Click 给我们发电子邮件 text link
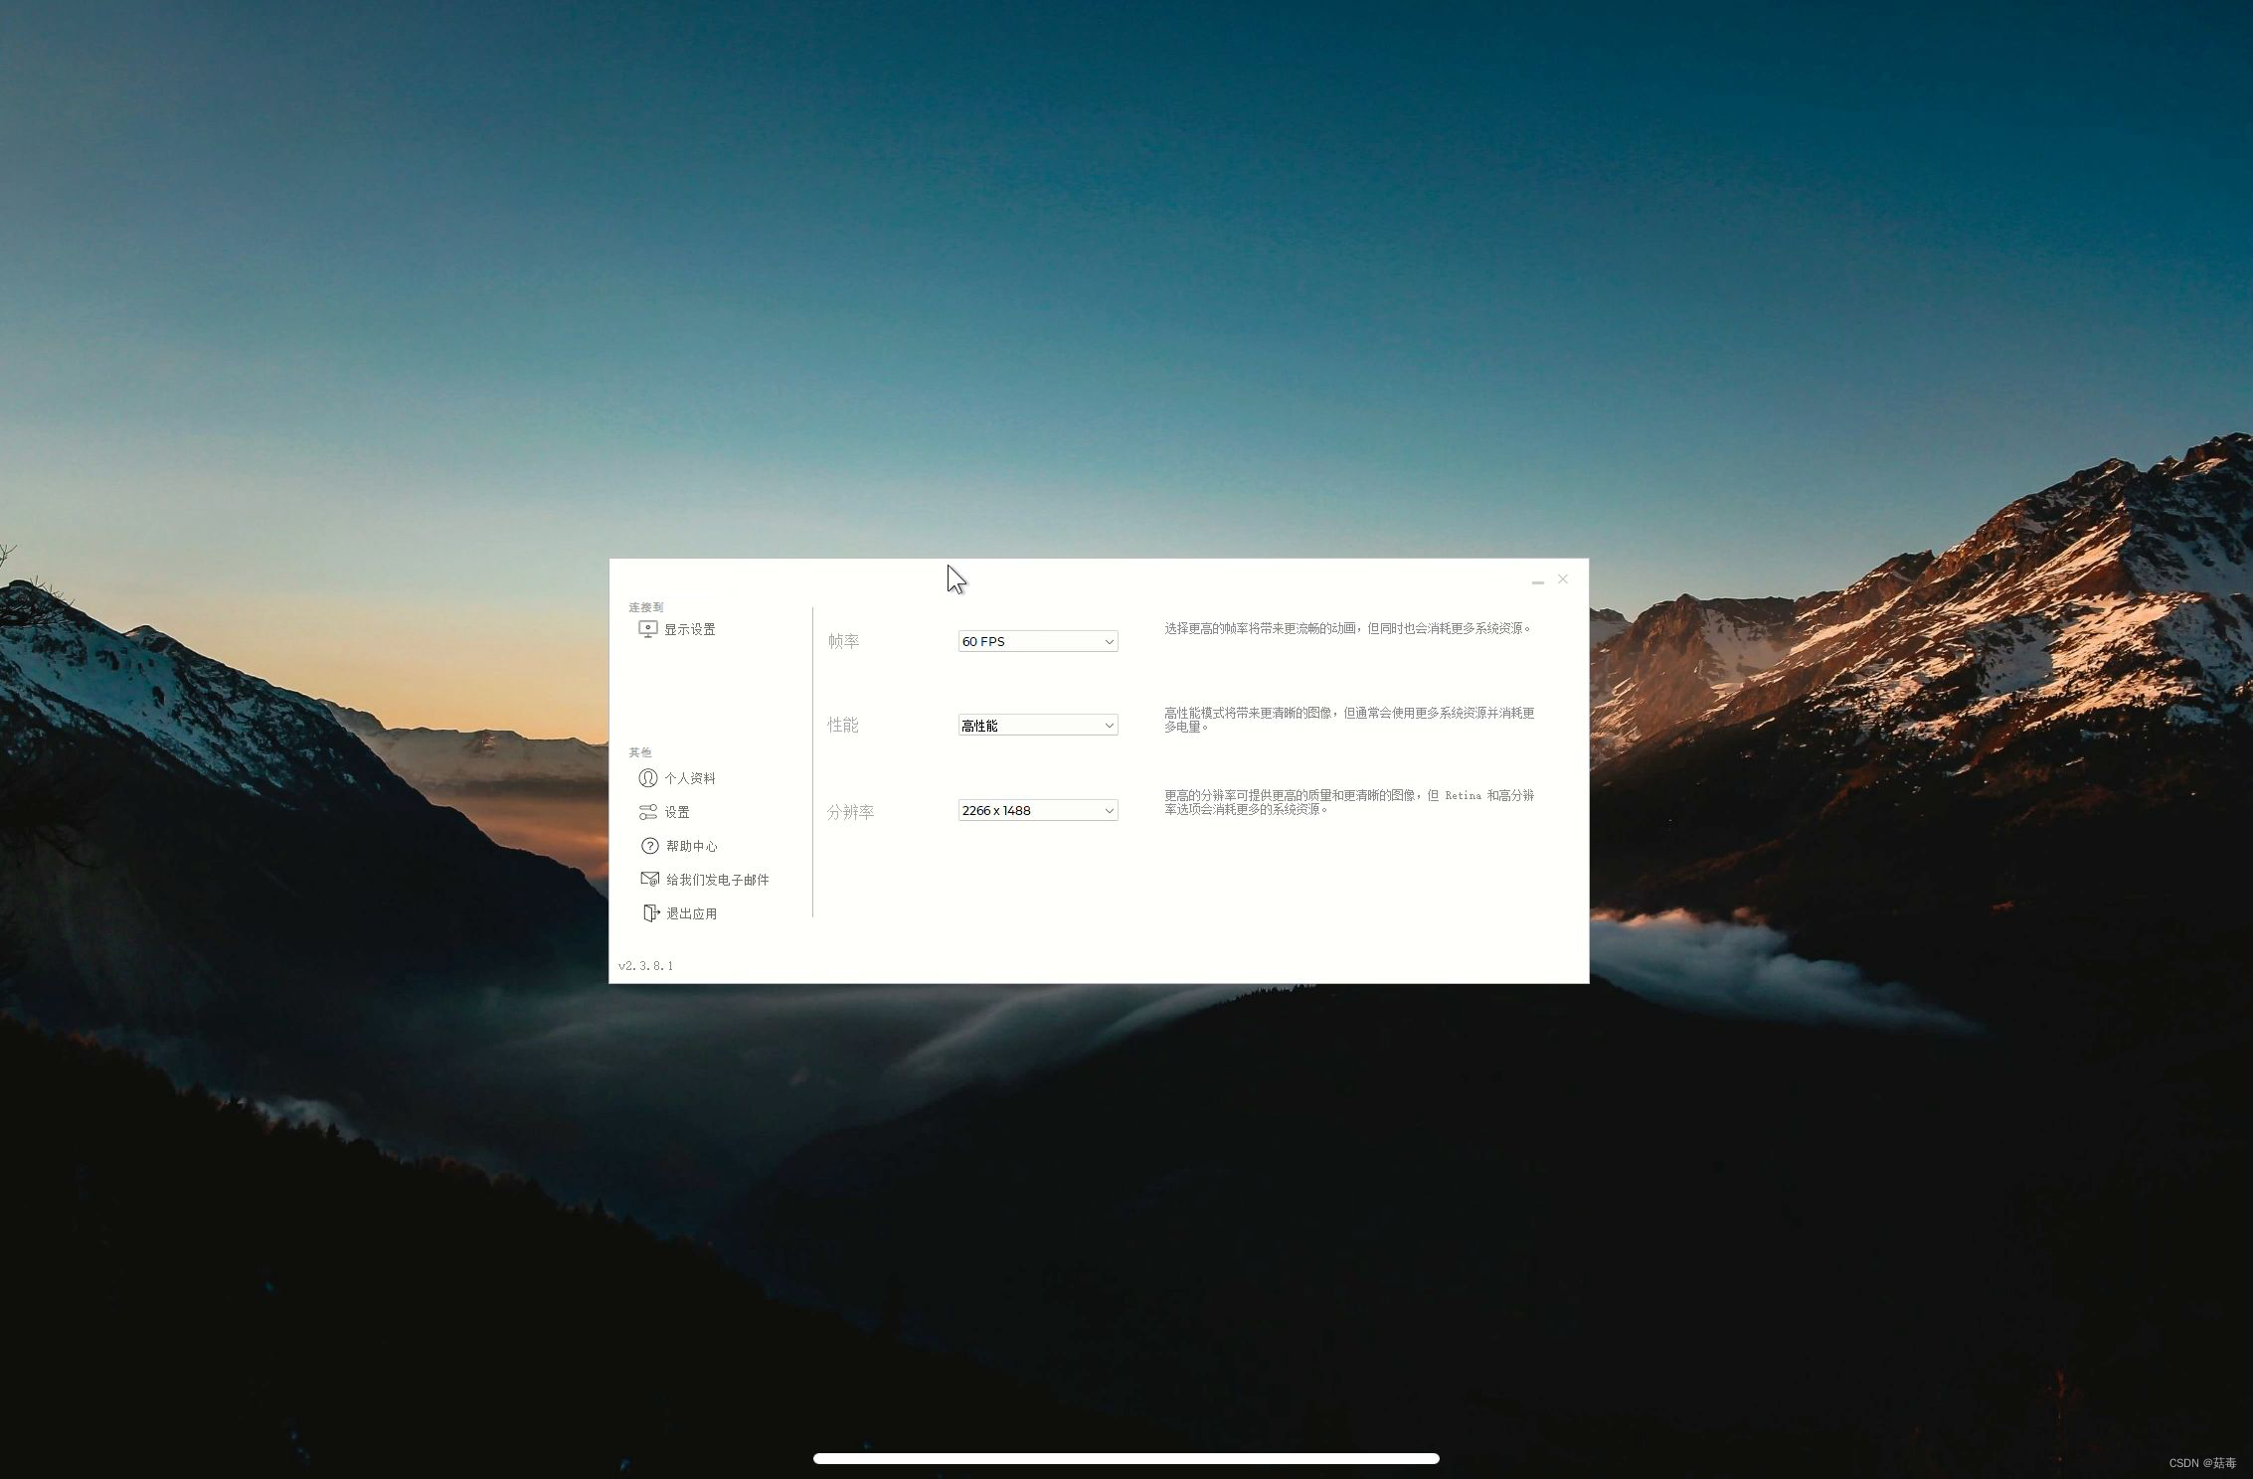Image resolution: width=2253 pixels, height=1479 pixels. click(x=717, y=880)
